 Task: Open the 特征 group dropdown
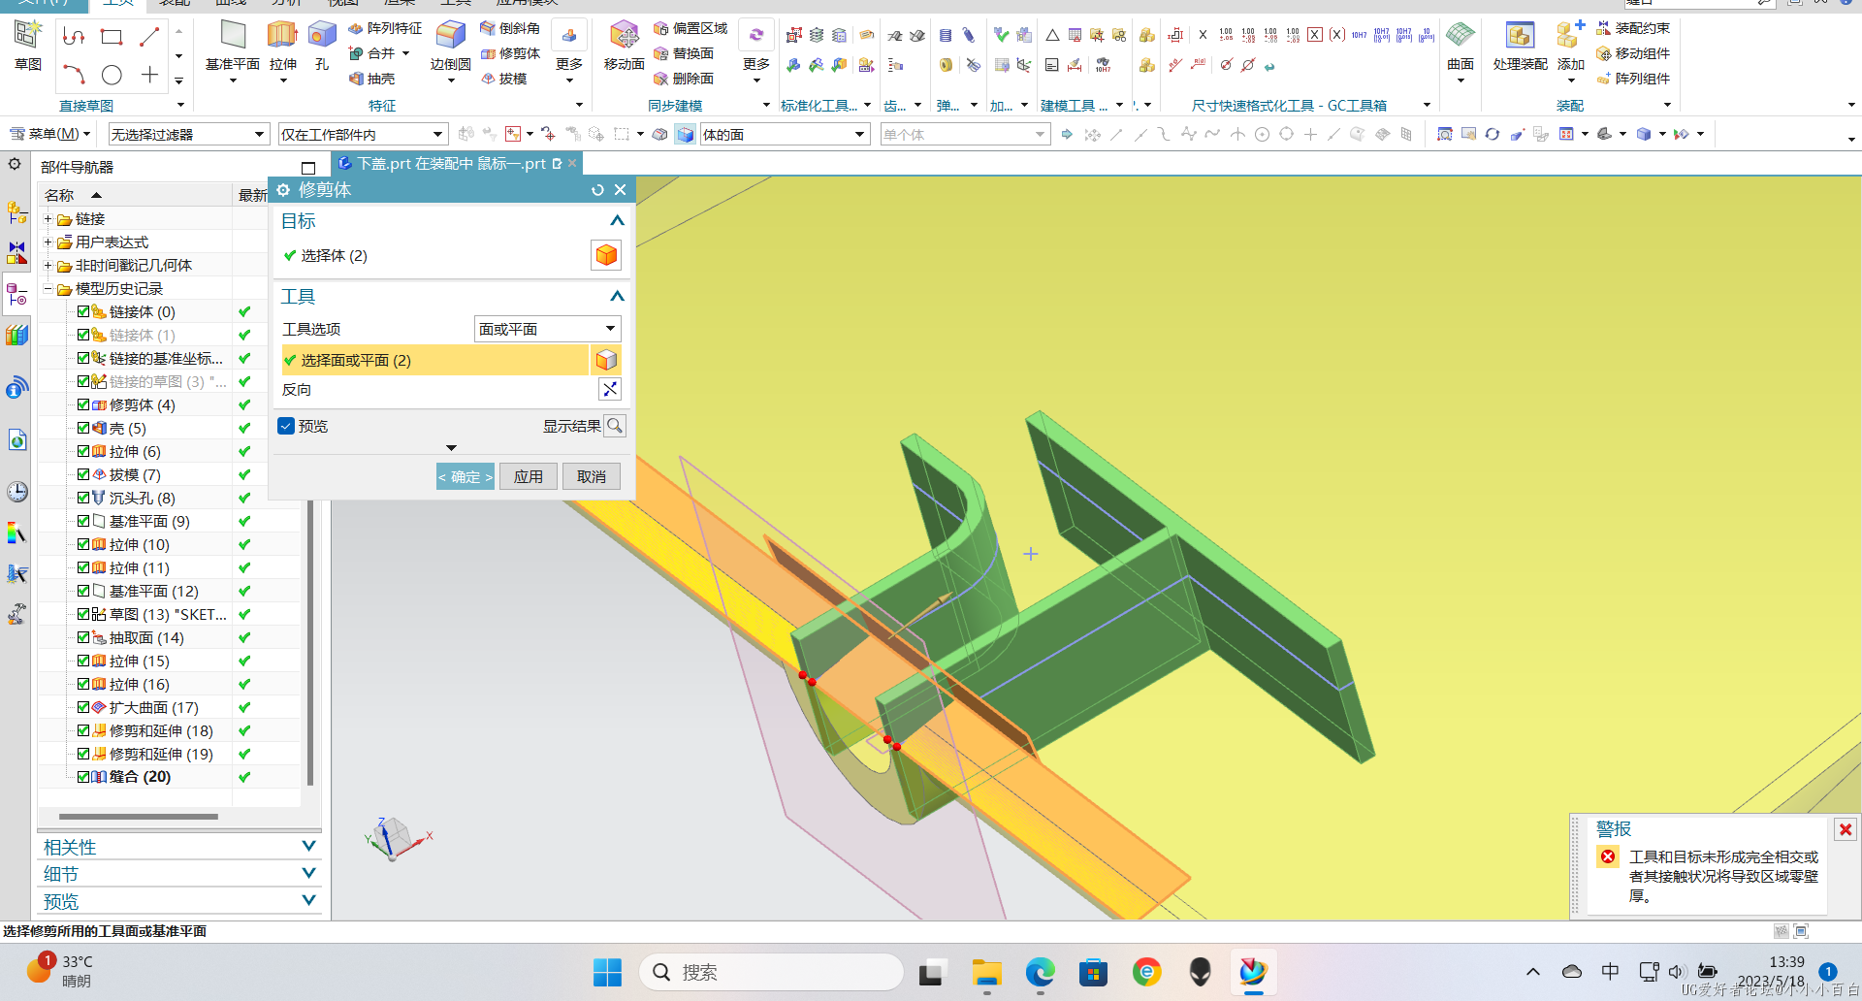point(579,105)
